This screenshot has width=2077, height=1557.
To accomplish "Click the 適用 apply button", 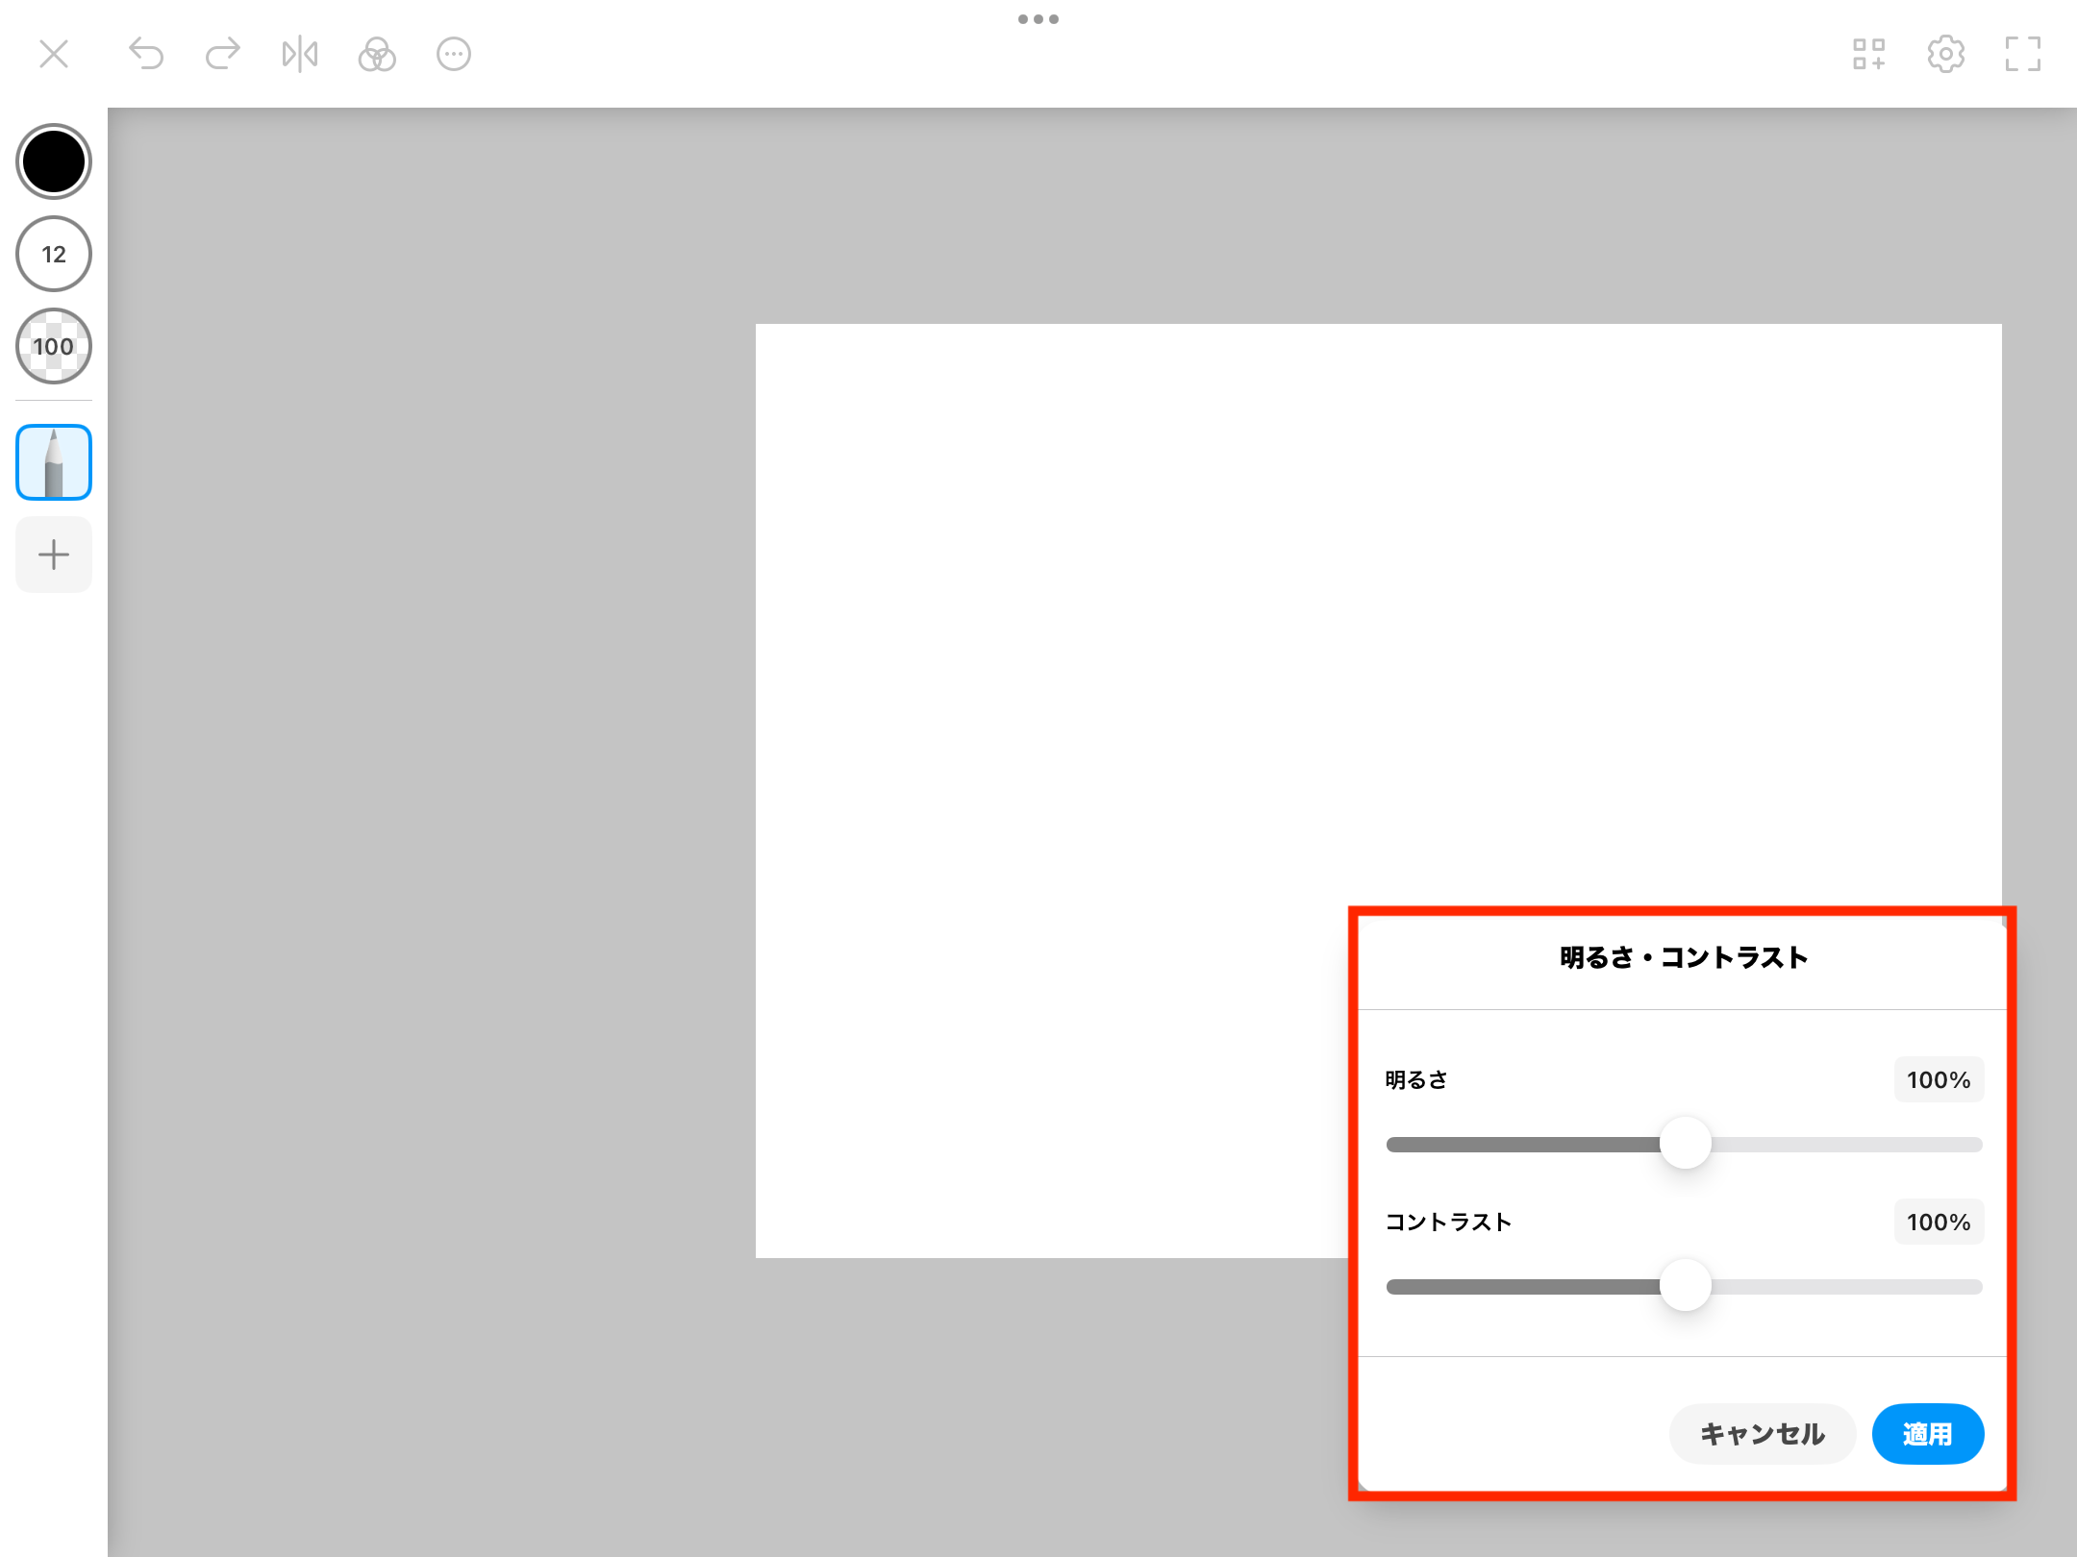I will coord(1928,1434).
